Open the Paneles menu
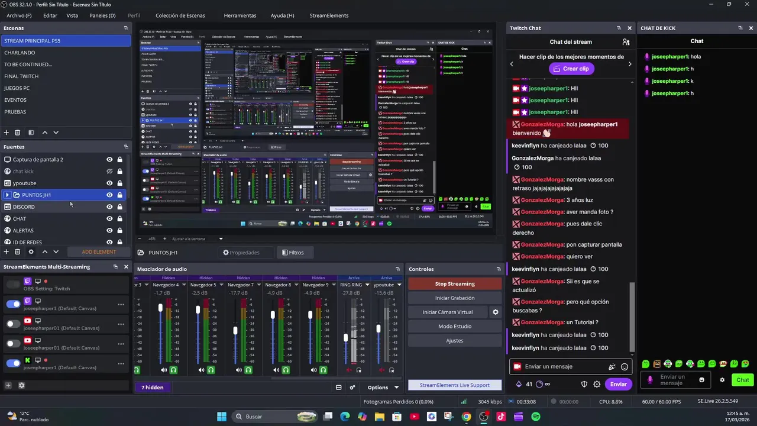 coord(102,15)
